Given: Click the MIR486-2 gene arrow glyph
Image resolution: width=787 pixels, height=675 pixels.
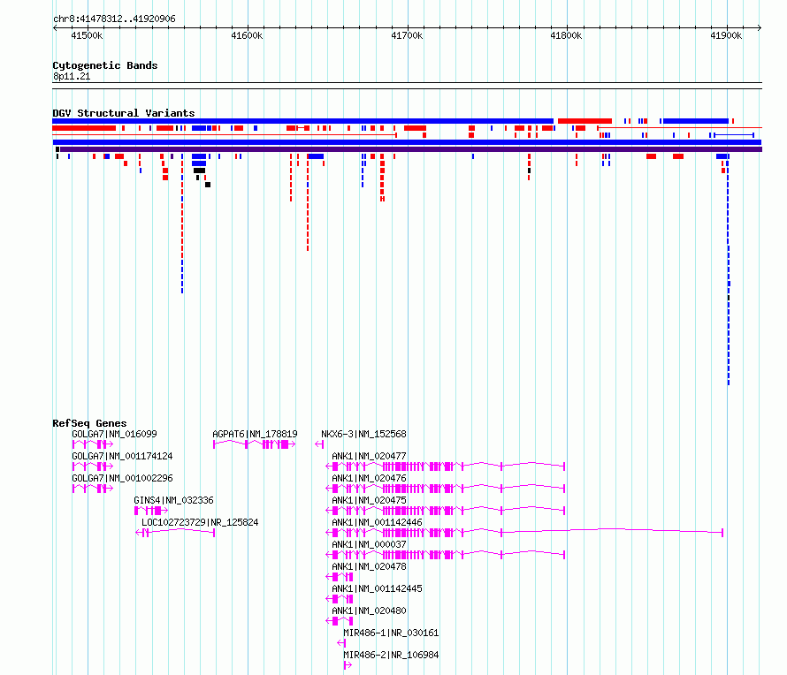Looking at the screenshot, I should (x=348, y=665).
